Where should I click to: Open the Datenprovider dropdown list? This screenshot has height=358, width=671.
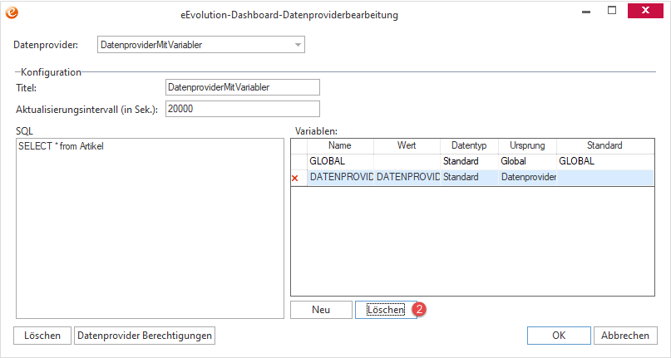[297, 45]
